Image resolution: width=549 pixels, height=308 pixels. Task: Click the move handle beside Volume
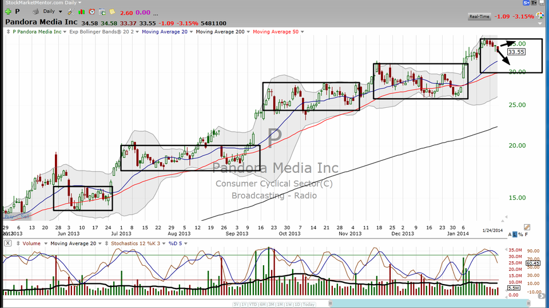tap(18, 244)
